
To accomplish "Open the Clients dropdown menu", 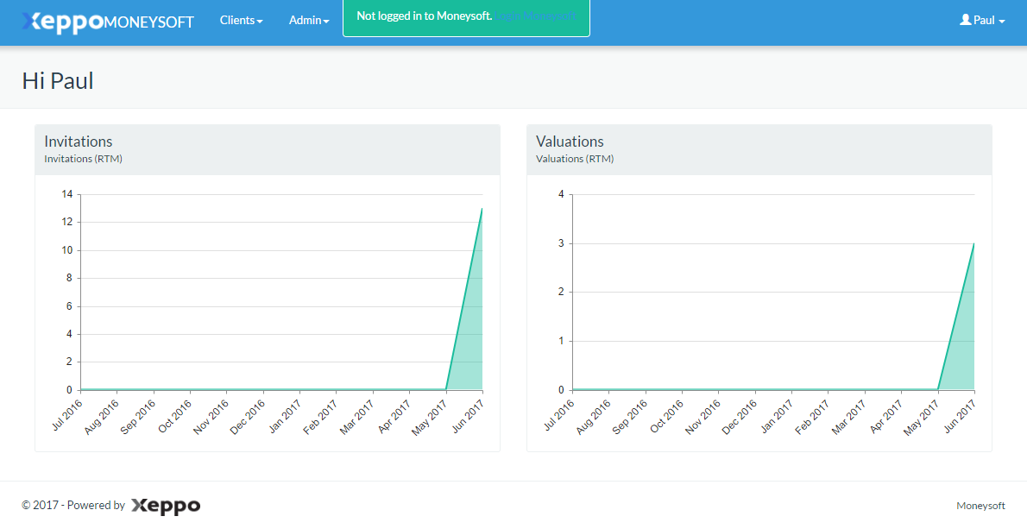I will [241, 21].
